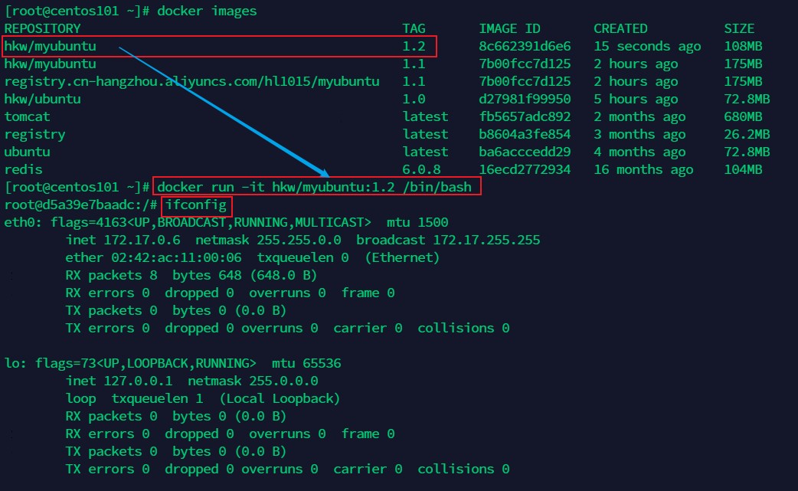Select the registry.cn-hangzhou.aliyuncs.com/hl1015/myubuntu repository name
Image resolution: width=798 pixels, height=491 pixels.
pos(192,81)
